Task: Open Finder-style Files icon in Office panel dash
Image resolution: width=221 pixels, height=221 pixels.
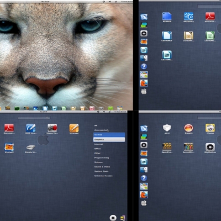Action: coord(144,58)
